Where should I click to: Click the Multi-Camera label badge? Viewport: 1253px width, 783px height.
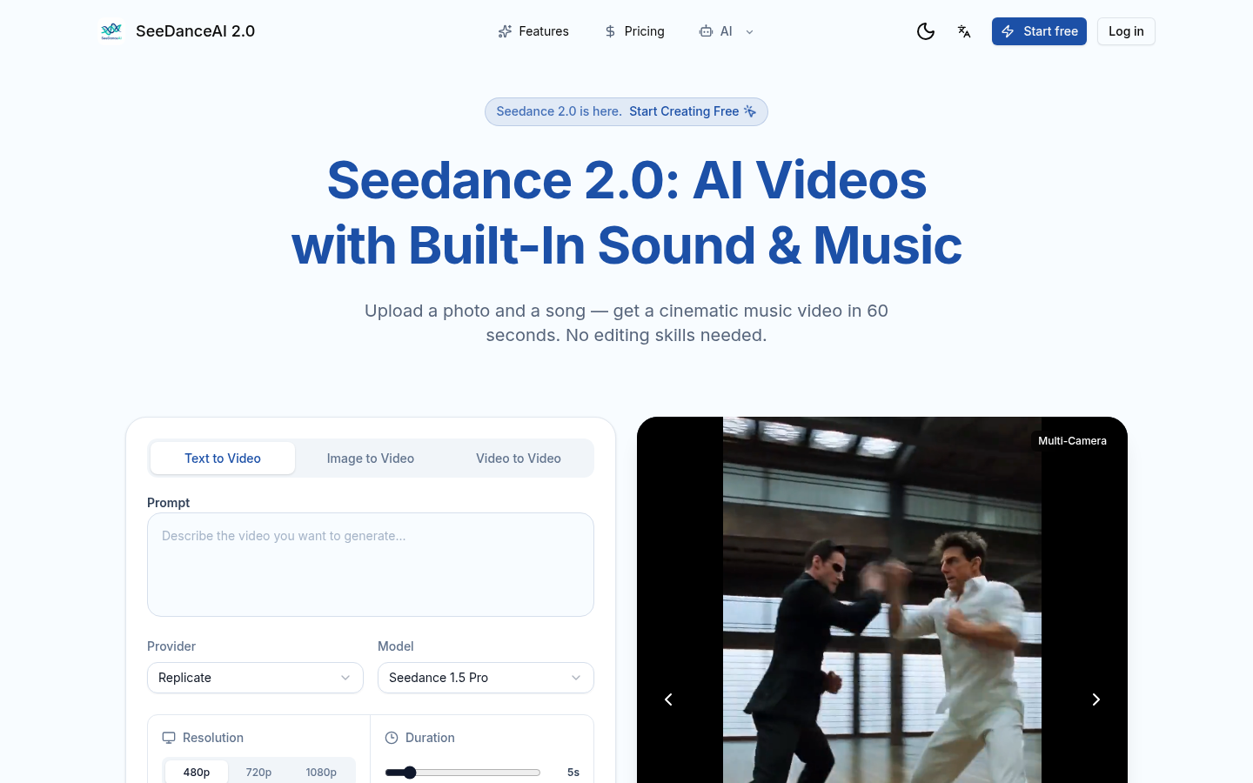pos(1072,441)
